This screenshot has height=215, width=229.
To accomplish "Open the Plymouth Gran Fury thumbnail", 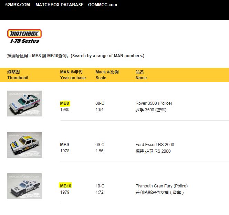I will (24, 186).
